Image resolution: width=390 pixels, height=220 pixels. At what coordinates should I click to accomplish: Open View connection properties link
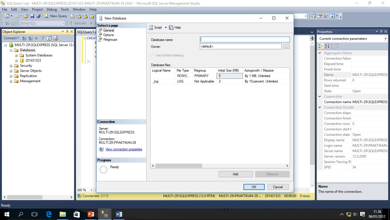[x=124, y=149]
